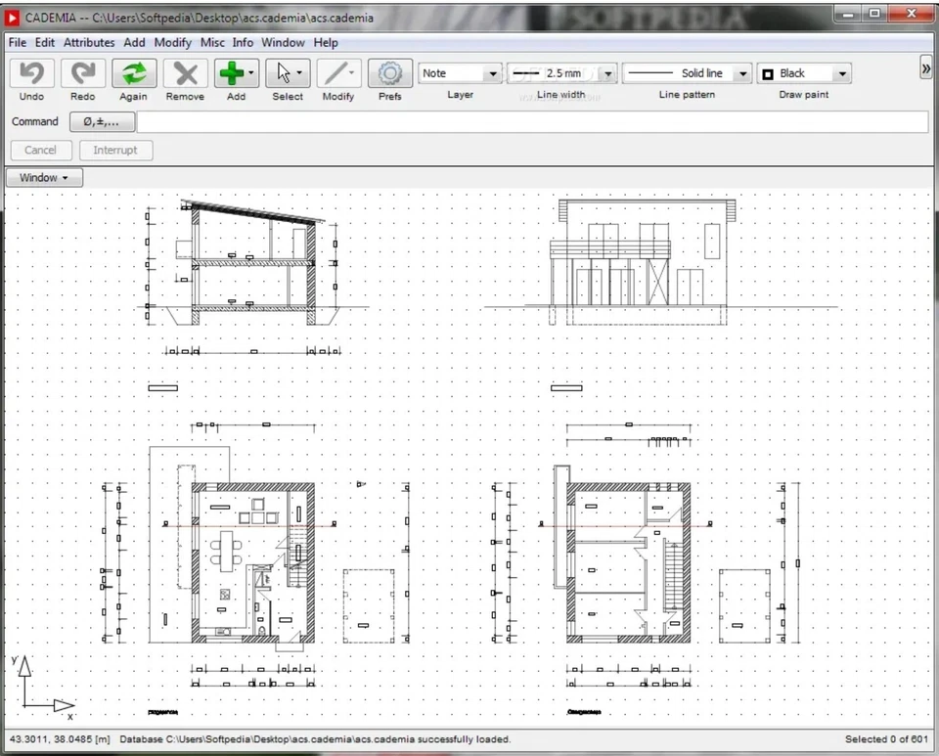
Task: Open the Window mode selector above the canvas
Action: (43, 177)
